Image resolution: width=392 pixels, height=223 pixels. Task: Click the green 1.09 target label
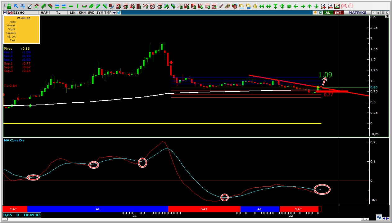325,75
